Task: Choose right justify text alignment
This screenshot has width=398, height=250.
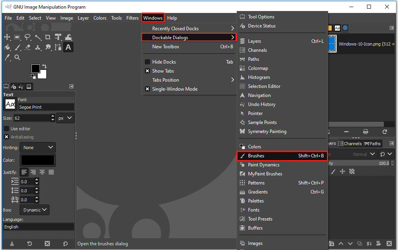Action: pos(33,172)
